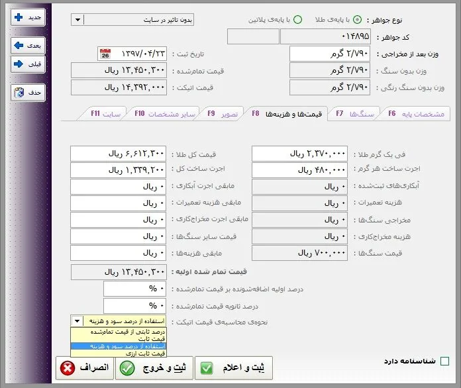Click the green check icon on ثبت و خروج
Screen dimensions: 461x388
coord(127,368)
